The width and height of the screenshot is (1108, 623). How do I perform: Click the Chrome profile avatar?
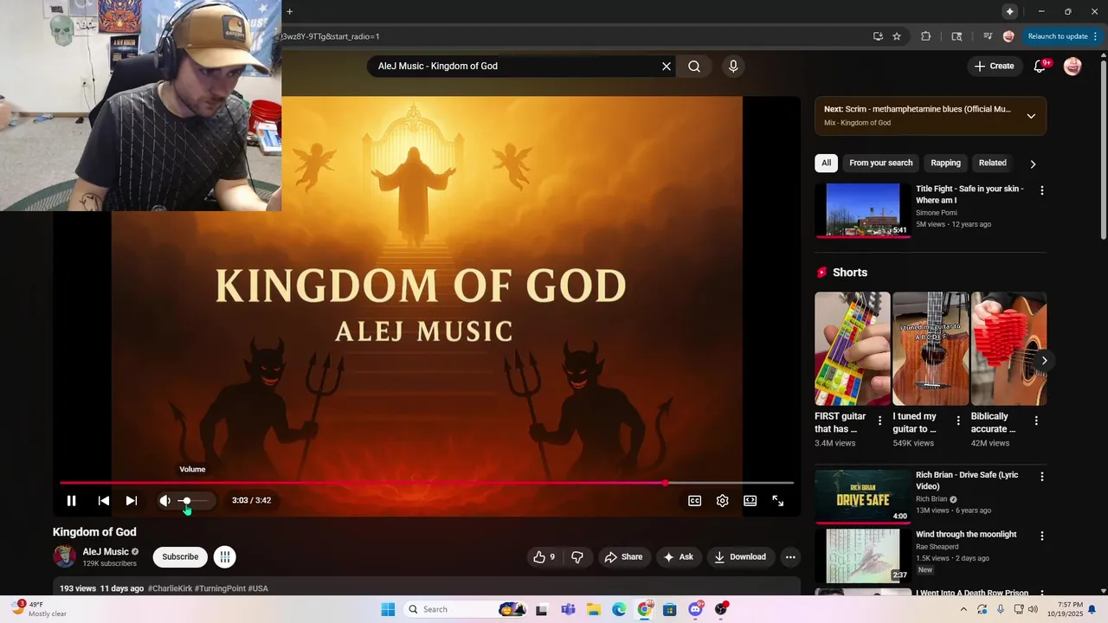coord(1008,36)
